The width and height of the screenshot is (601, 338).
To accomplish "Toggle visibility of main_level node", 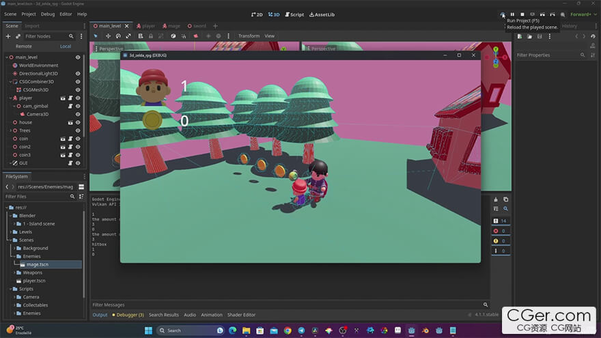I will (x=78, y=57).
